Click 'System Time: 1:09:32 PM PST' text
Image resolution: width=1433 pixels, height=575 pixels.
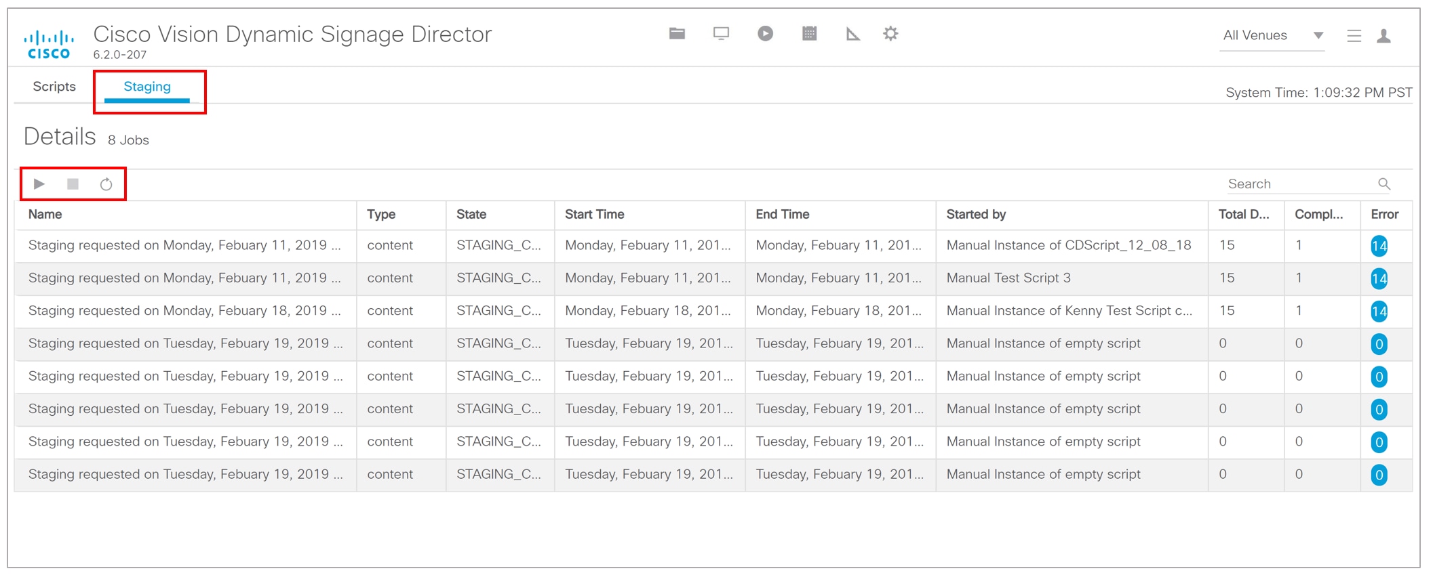point(1319,93)
